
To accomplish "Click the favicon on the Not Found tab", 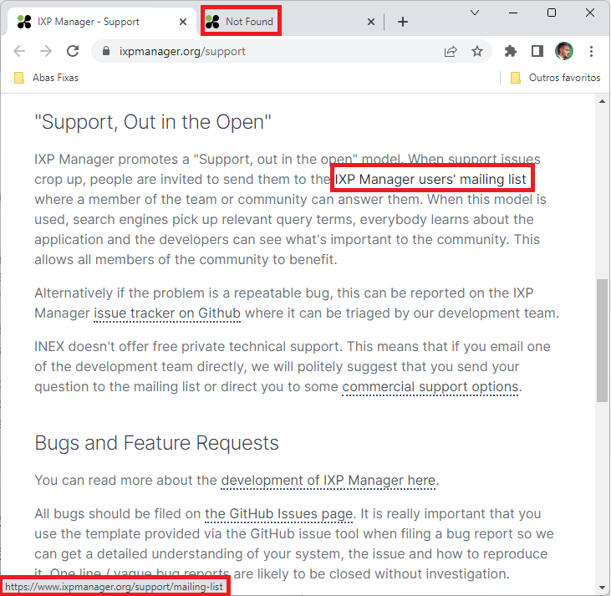I will [212, 22].
